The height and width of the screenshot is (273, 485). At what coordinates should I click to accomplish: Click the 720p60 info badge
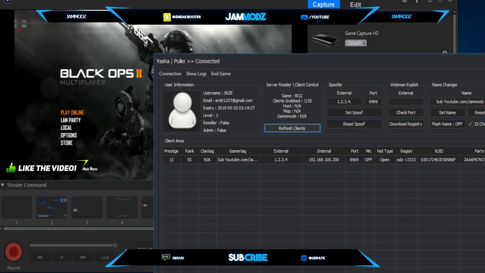[355, 43]
